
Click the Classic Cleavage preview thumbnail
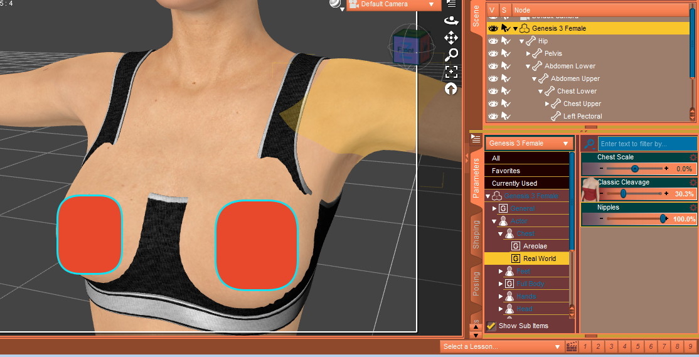589,189
